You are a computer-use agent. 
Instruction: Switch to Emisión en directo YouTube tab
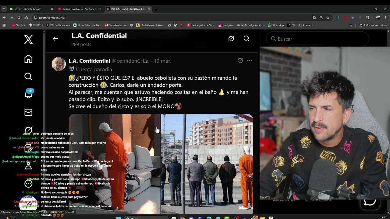[79, 9]
